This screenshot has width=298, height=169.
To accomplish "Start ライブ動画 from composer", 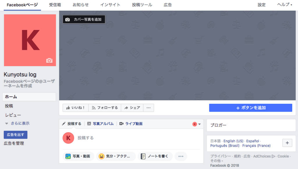I will pyautogui.click(x=131, y=124).
